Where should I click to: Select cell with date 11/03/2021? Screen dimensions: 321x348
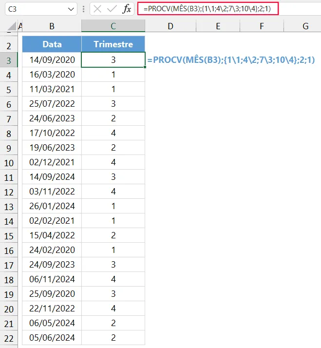click(52, 89)
